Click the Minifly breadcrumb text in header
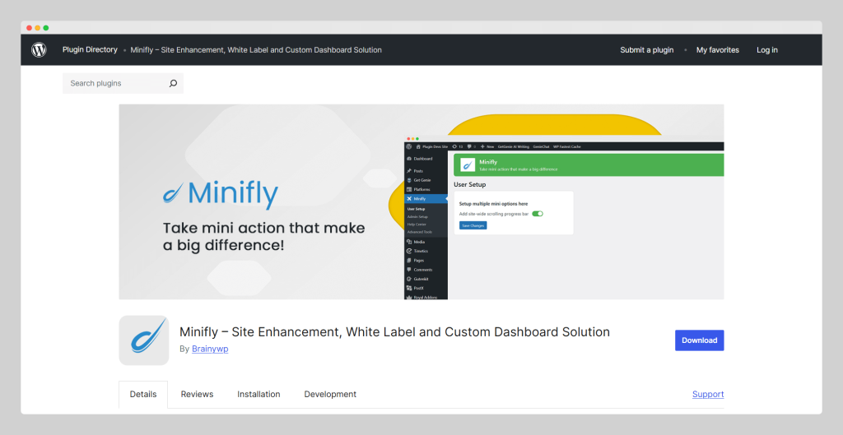 pos(256,50)
